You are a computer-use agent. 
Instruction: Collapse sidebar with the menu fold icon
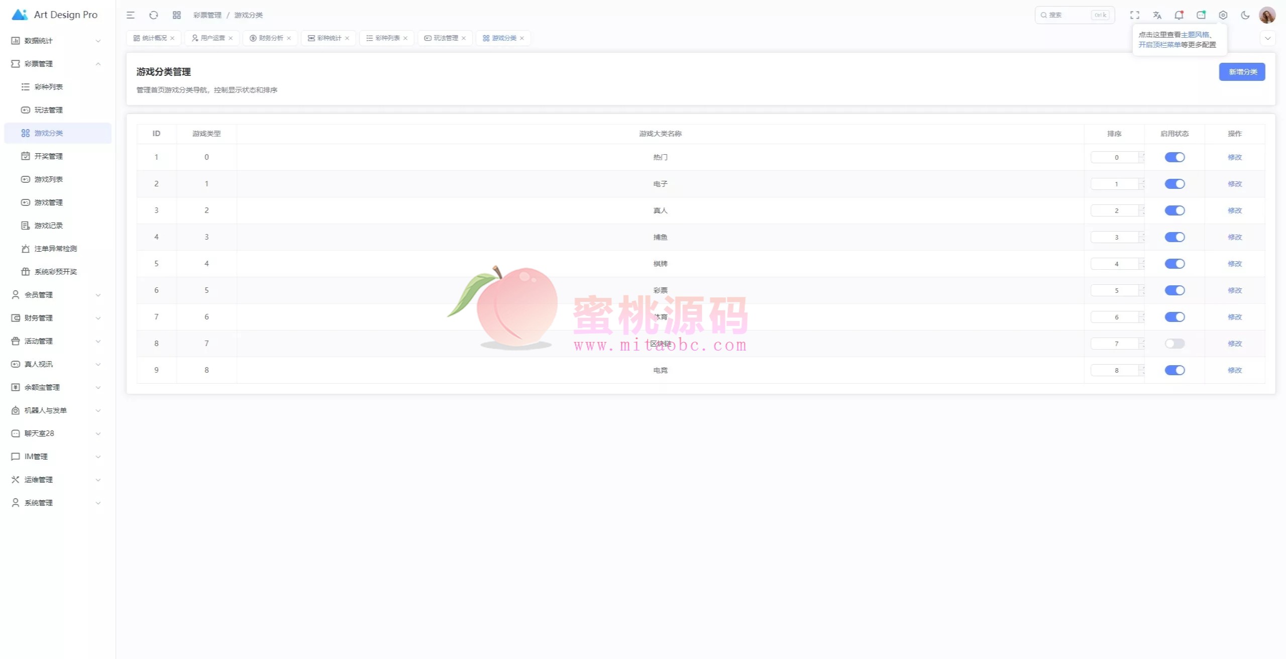click(x=131, y=15)
